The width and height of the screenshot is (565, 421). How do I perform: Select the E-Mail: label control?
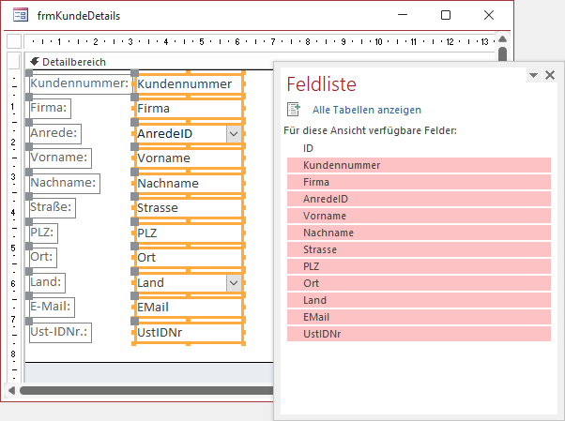click(x=52, y=307)
